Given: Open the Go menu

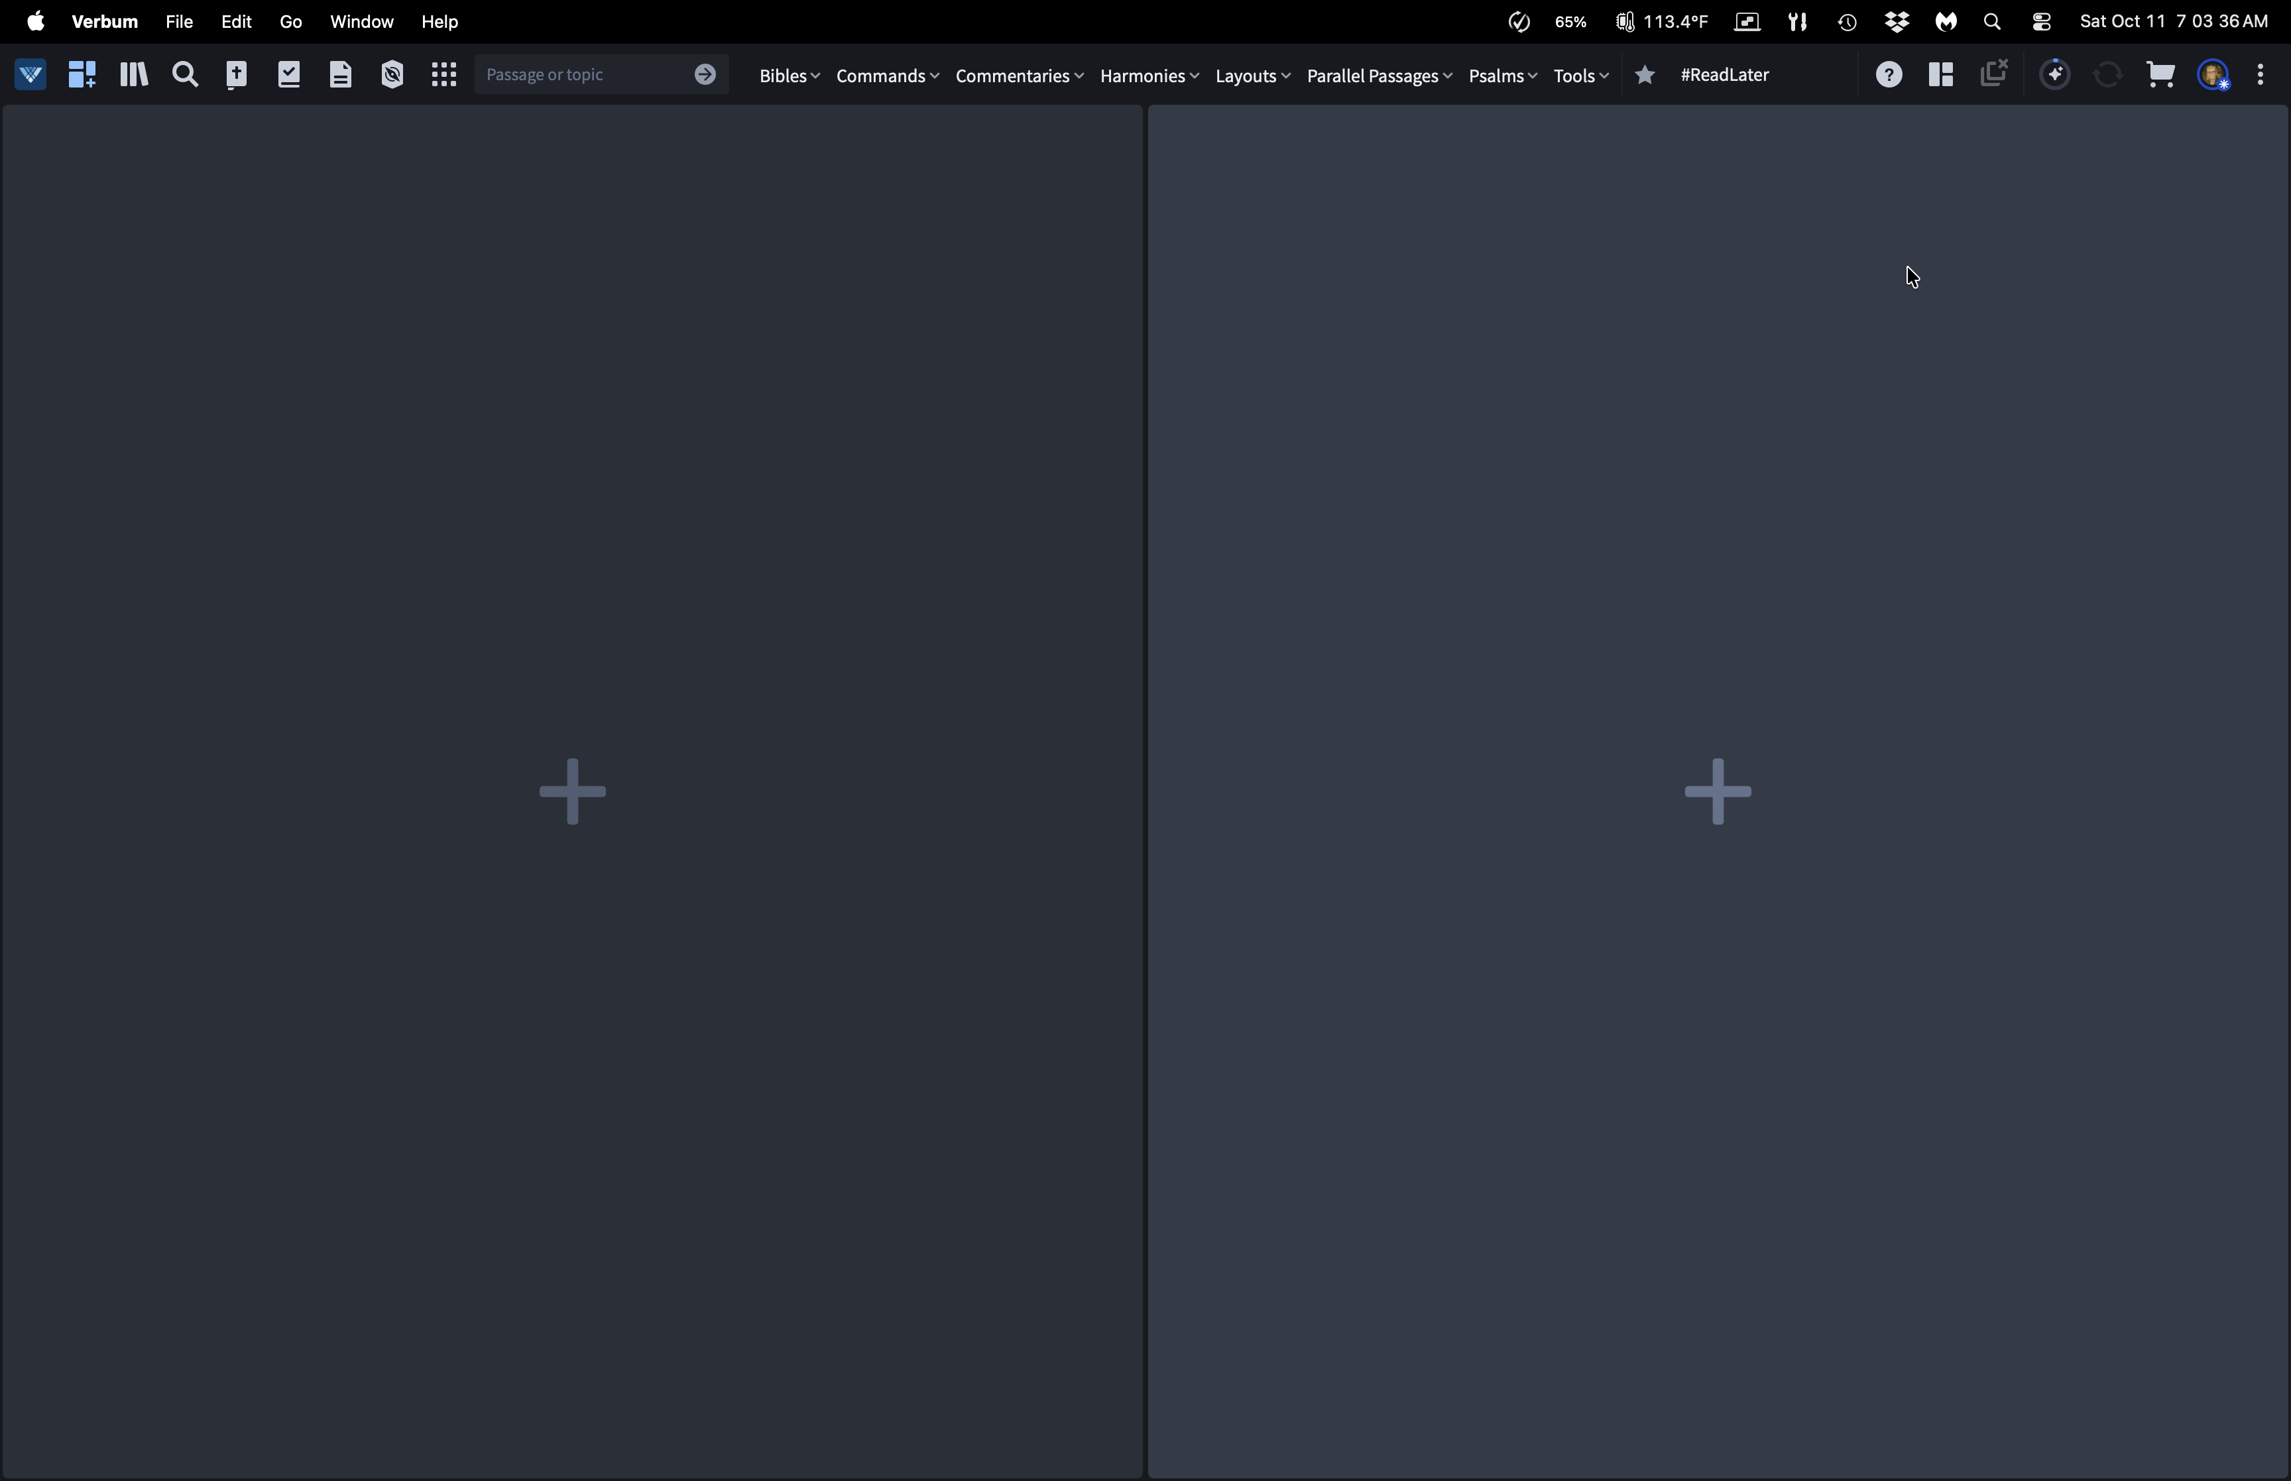Looking at the screenshot, I should pos(290,21).
